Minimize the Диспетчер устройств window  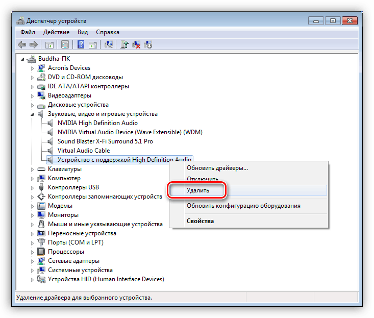point(316,21)
